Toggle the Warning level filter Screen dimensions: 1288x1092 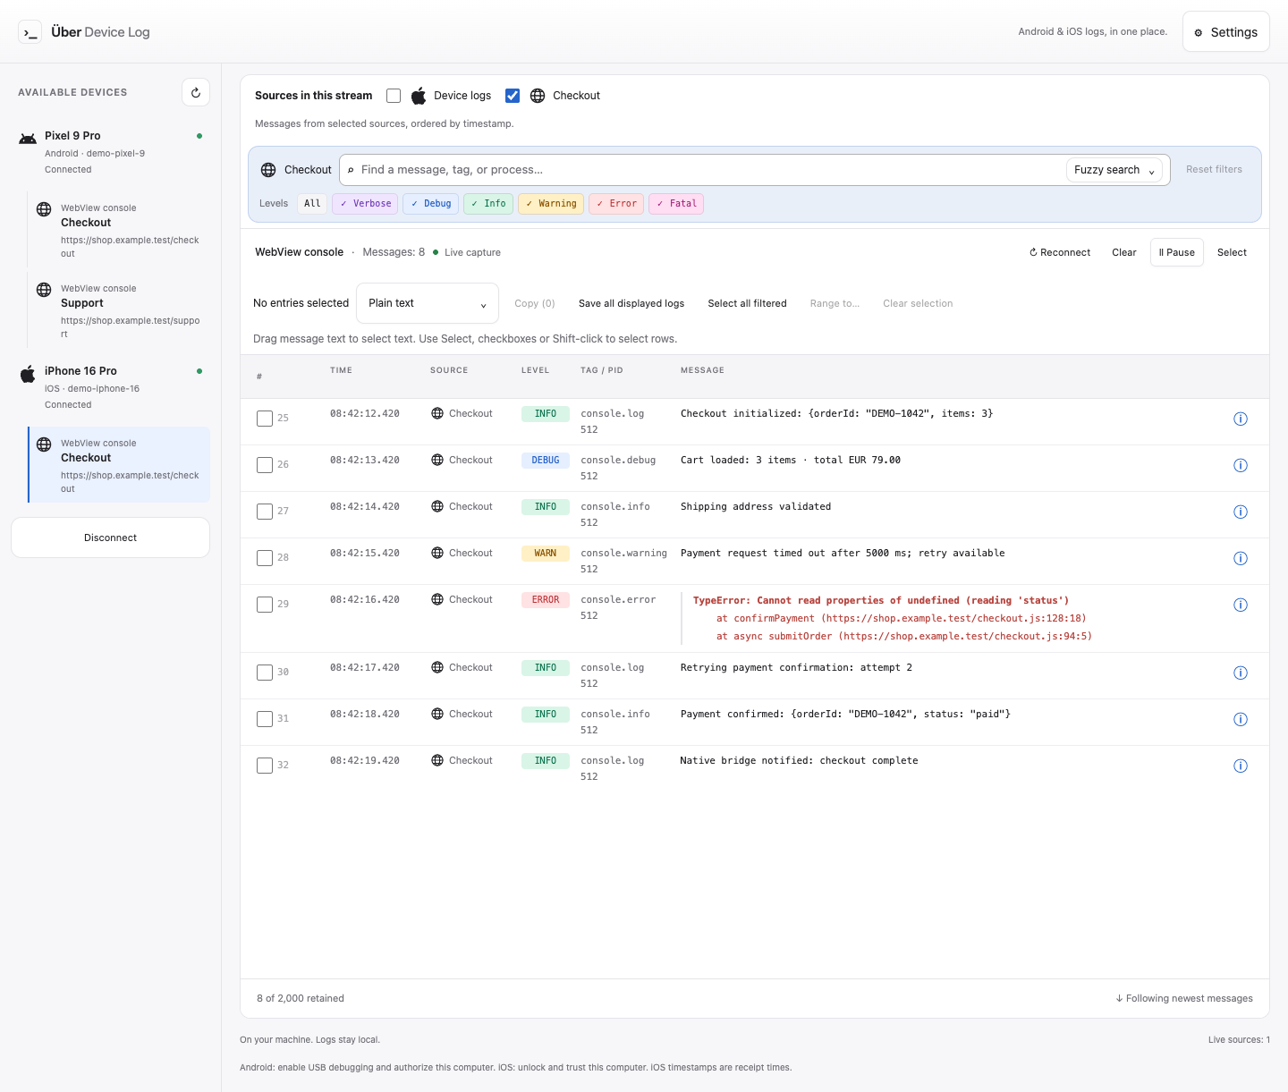[x=551, y=204]
